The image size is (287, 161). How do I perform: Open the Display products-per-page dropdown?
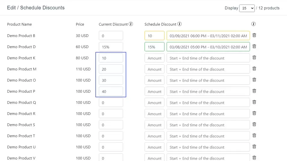click(x=247, y=8)
